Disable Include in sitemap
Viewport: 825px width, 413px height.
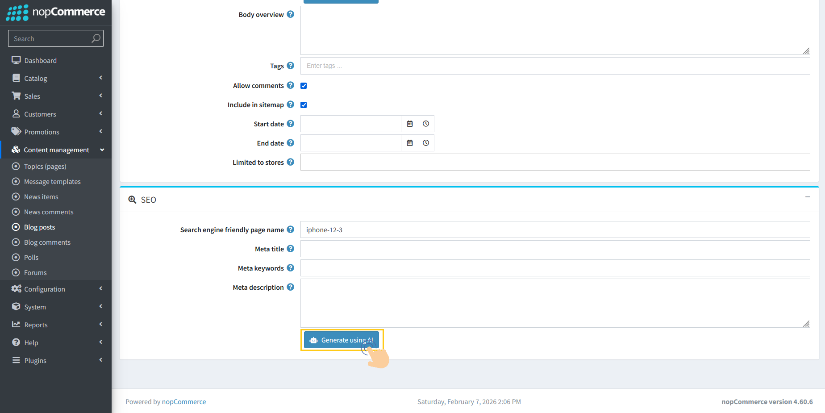304,105
